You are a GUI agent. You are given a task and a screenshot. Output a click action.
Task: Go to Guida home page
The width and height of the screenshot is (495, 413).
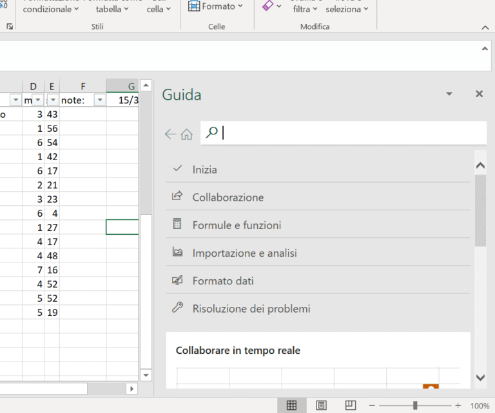point(186,134)
